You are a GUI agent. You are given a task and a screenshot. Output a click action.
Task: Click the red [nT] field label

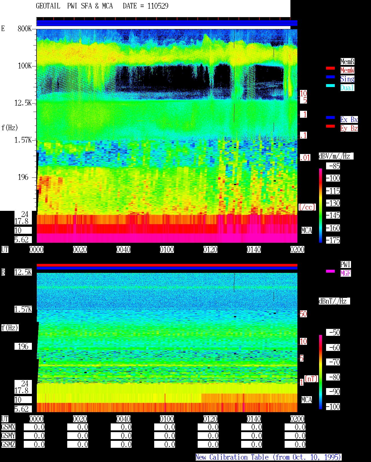point(311,379)
